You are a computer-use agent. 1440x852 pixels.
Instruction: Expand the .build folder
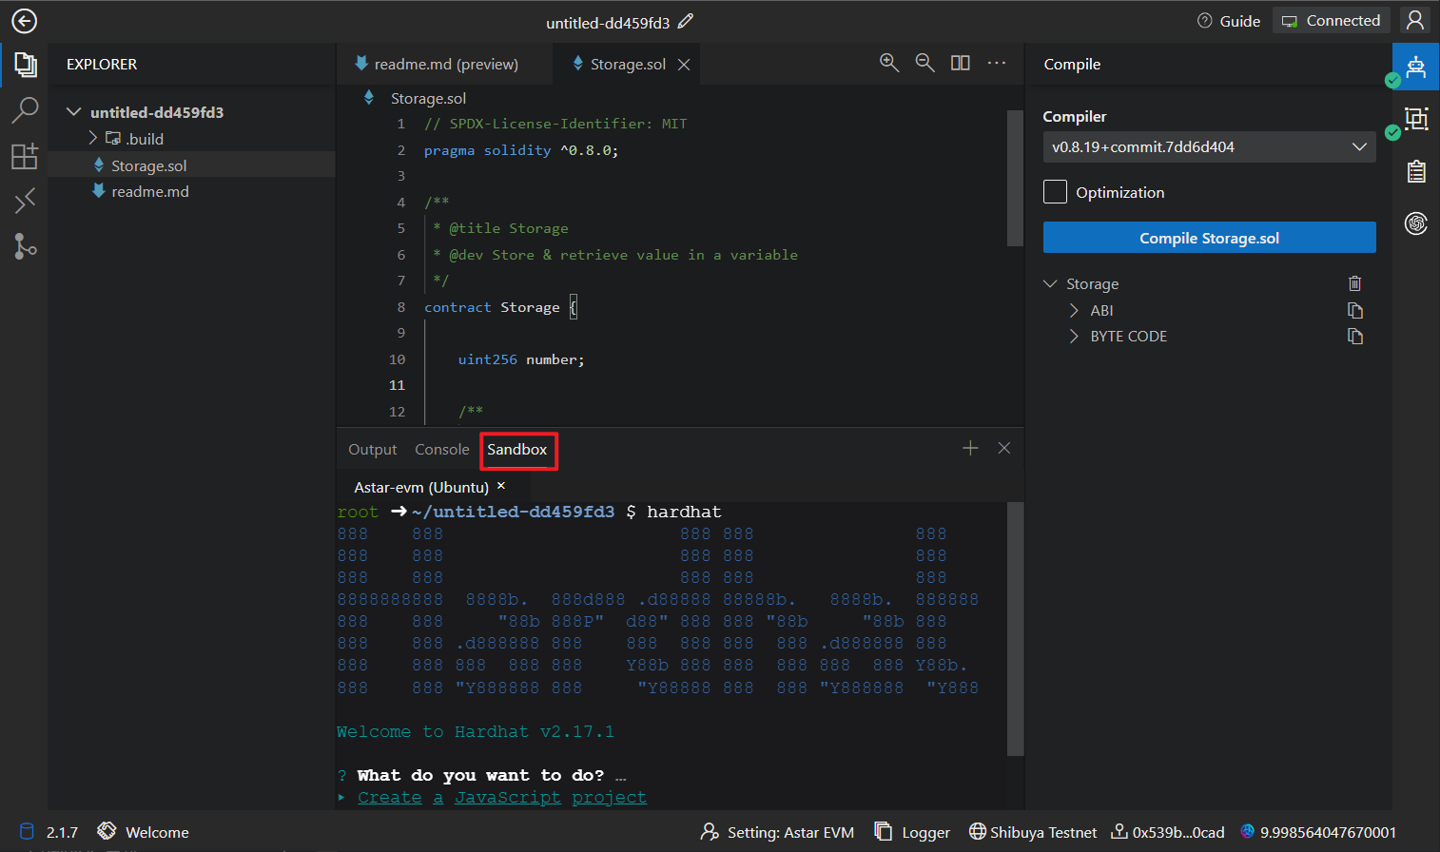click(x=93, y=139)
